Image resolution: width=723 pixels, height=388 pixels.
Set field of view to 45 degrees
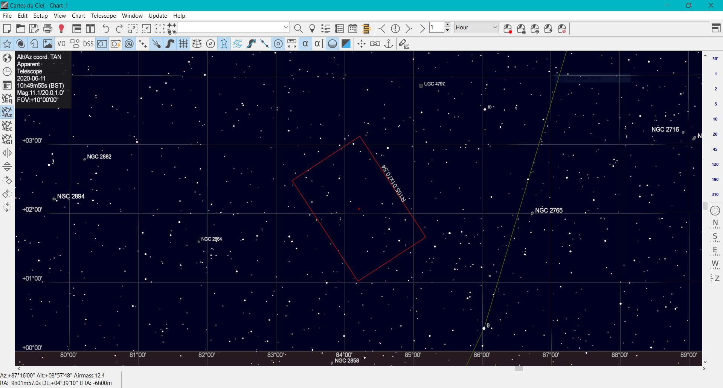(x=715, y=149)
